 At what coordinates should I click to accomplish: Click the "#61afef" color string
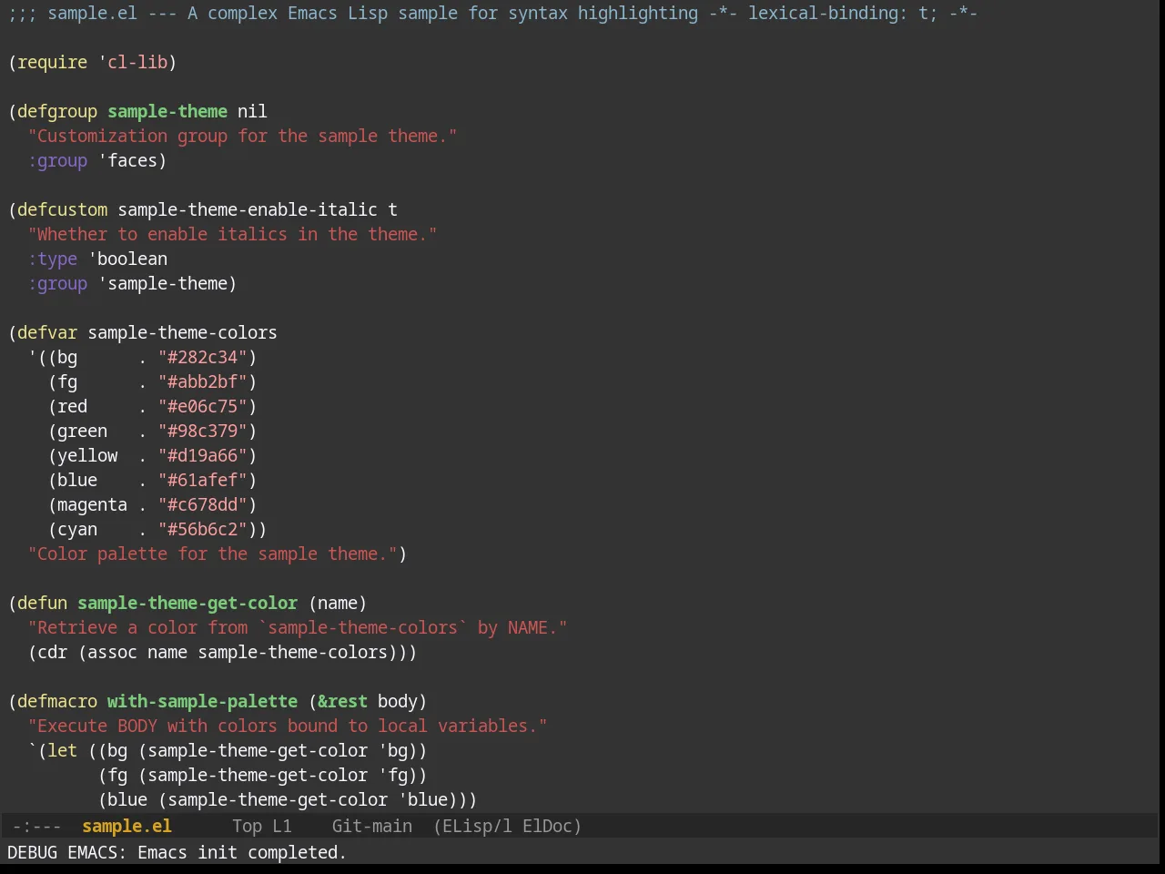pos(202,480)
